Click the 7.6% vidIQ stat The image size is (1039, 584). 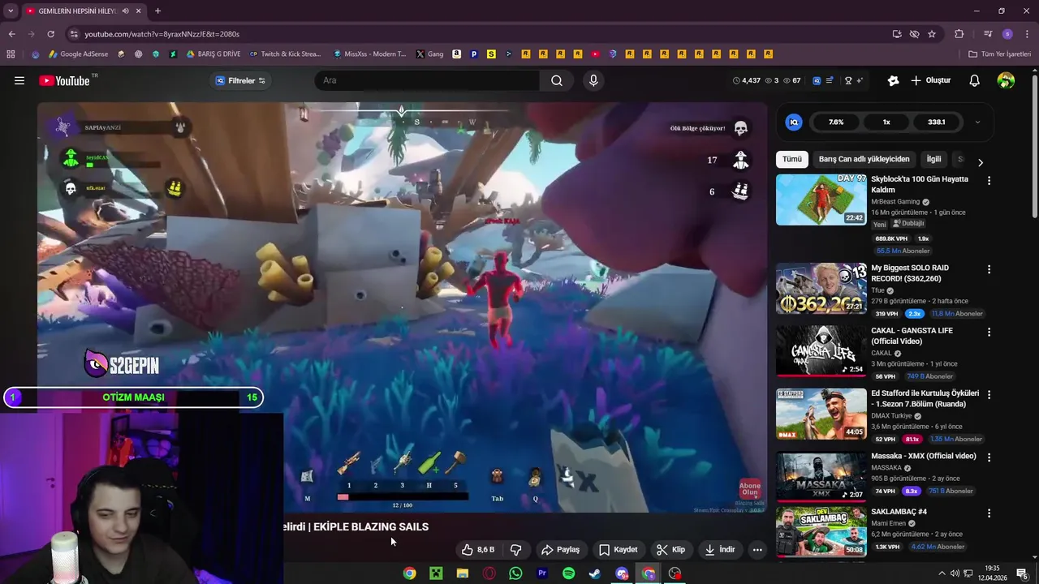pyautogui.click(x=836, y=122)
